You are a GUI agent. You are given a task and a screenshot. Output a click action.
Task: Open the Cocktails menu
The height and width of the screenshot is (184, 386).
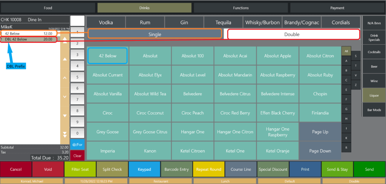coord(374,52)
